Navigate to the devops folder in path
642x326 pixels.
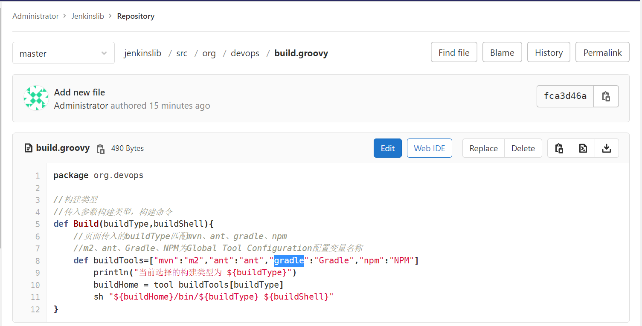point(245,53)
